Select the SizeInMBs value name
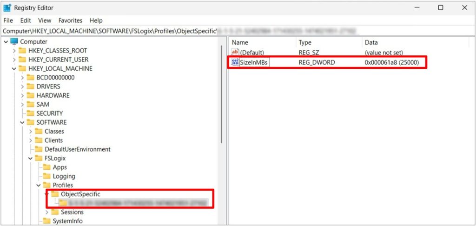Image resolution: width=476 pixels, height=226 pixels. click(x=254, y=63)
